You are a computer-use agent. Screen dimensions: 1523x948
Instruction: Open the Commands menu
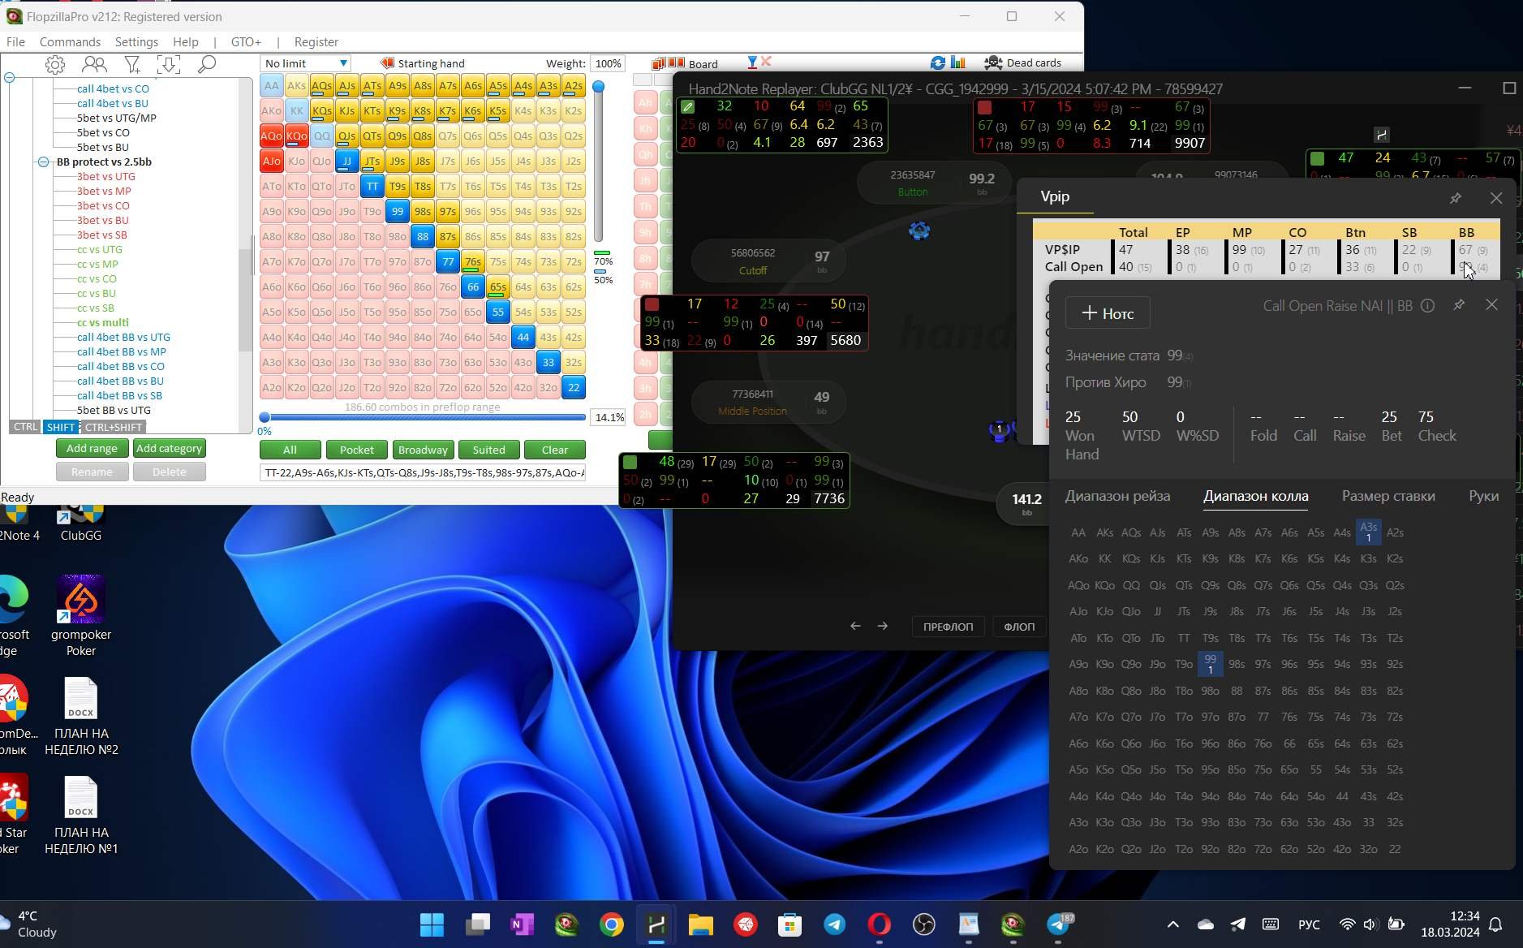click(70, 41)
